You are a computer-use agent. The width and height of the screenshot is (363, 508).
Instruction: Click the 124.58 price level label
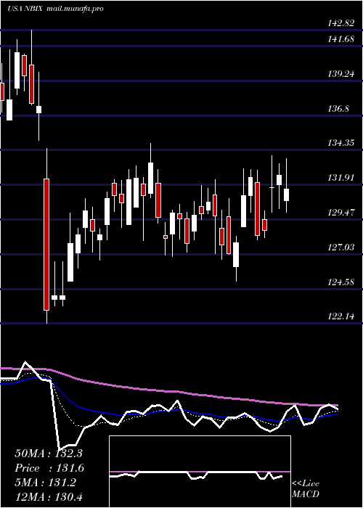pyautogui.click(x=340, y=282)
